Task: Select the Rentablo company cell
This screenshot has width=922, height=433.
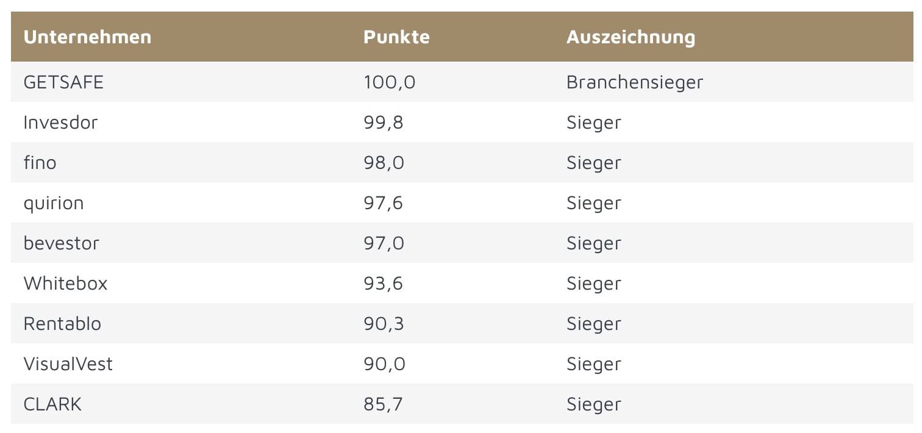Action: pos(62,323)
